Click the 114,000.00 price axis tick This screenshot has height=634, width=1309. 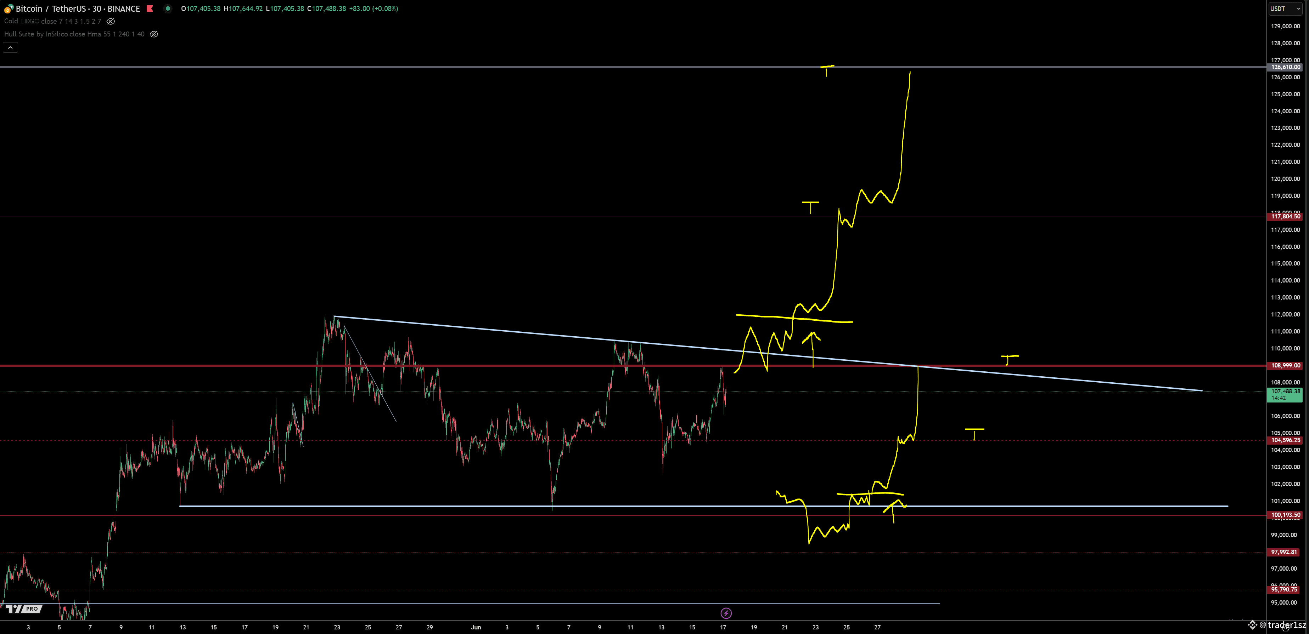(1285, 280)
